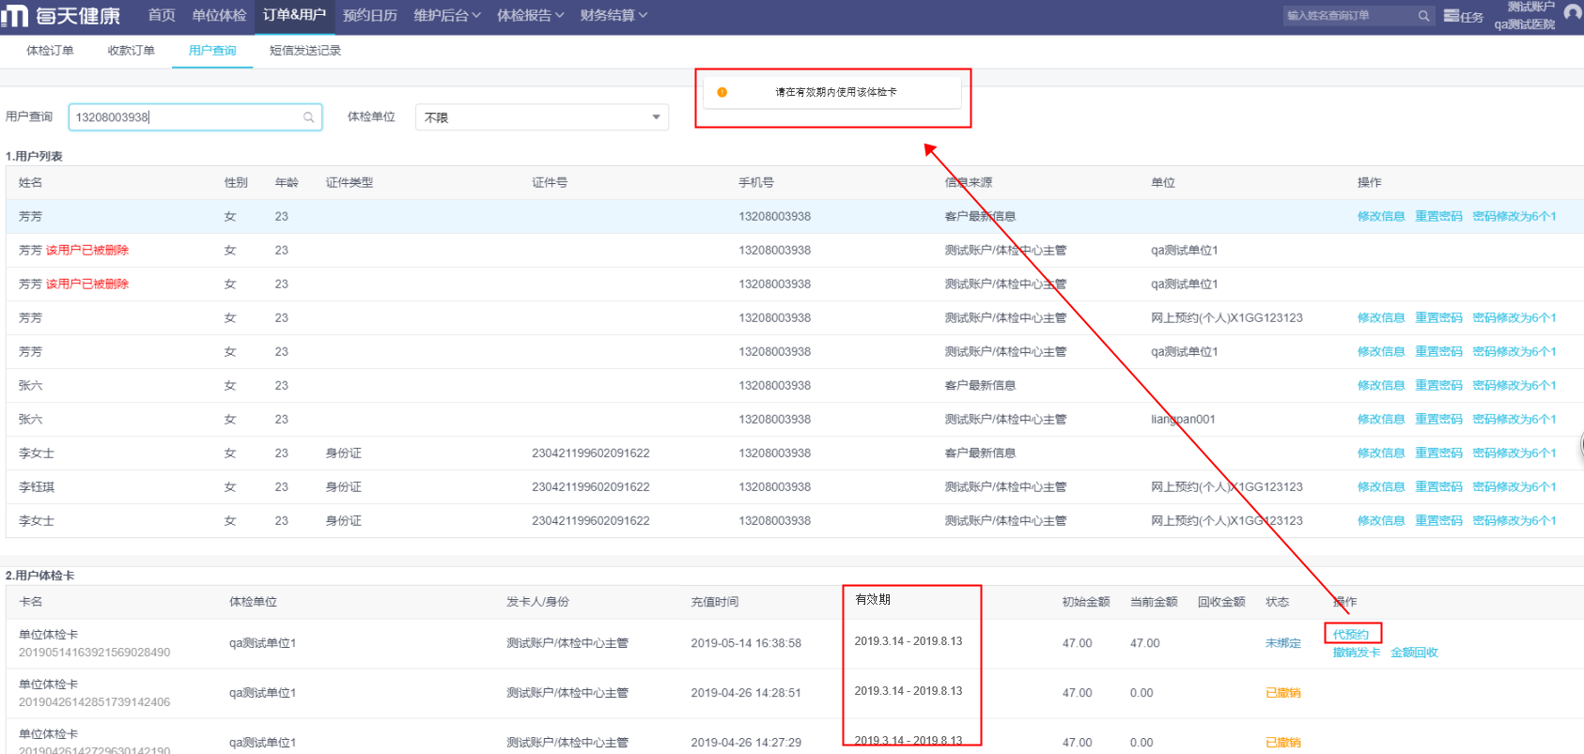Image resolution: width=1584 pixels, height=754 pixels.
Task: Click the 李钰琪 name cell
Action: click(37, 487)
